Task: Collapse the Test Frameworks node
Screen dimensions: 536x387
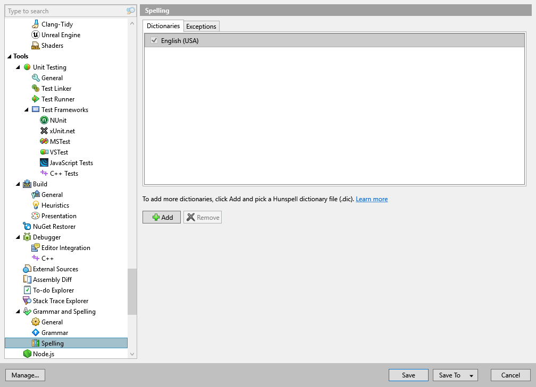Action: (26, 109)
